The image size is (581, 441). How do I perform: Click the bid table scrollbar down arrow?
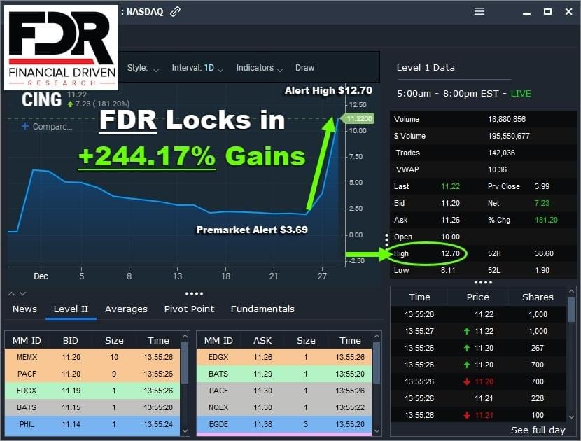click(x=185, y=431)
